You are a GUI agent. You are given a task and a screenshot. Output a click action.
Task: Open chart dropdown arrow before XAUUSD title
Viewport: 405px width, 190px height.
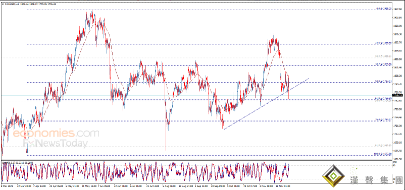tap(3, 4)
